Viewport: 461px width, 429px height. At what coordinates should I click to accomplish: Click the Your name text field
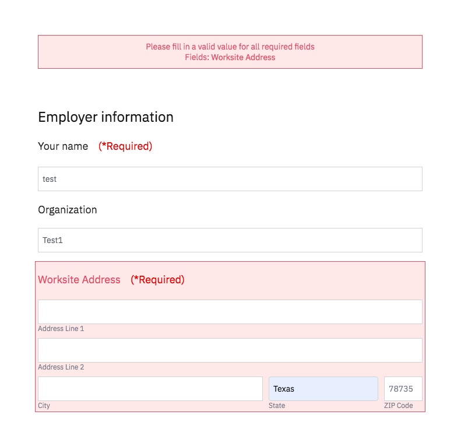(230, 179)
